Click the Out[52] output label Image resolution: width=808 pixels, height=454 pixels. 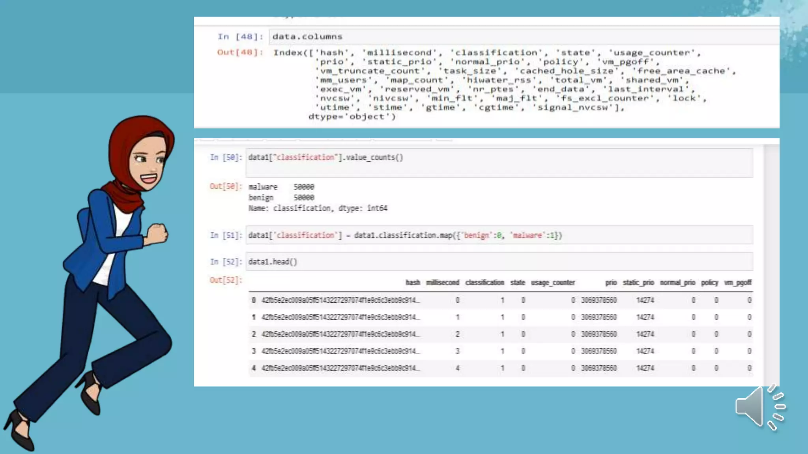point(226,280)
